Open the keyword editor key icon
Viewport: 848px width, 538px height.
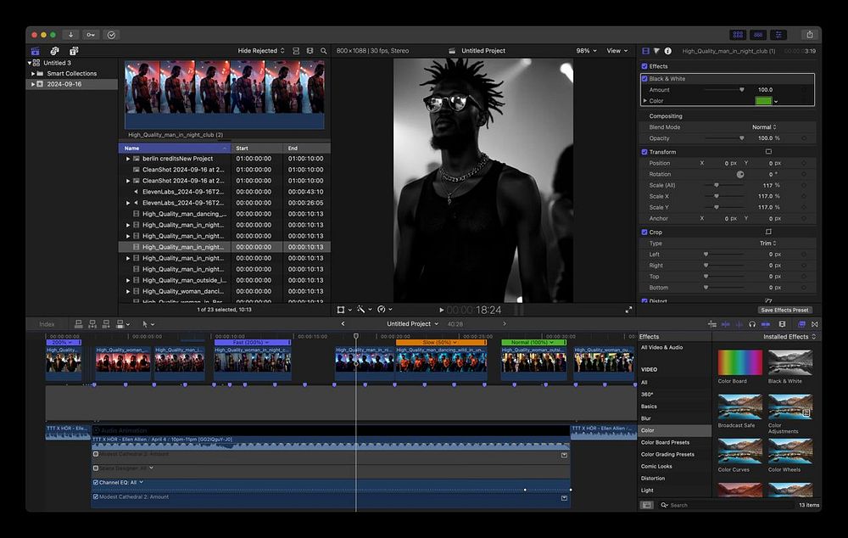[92, 35]
